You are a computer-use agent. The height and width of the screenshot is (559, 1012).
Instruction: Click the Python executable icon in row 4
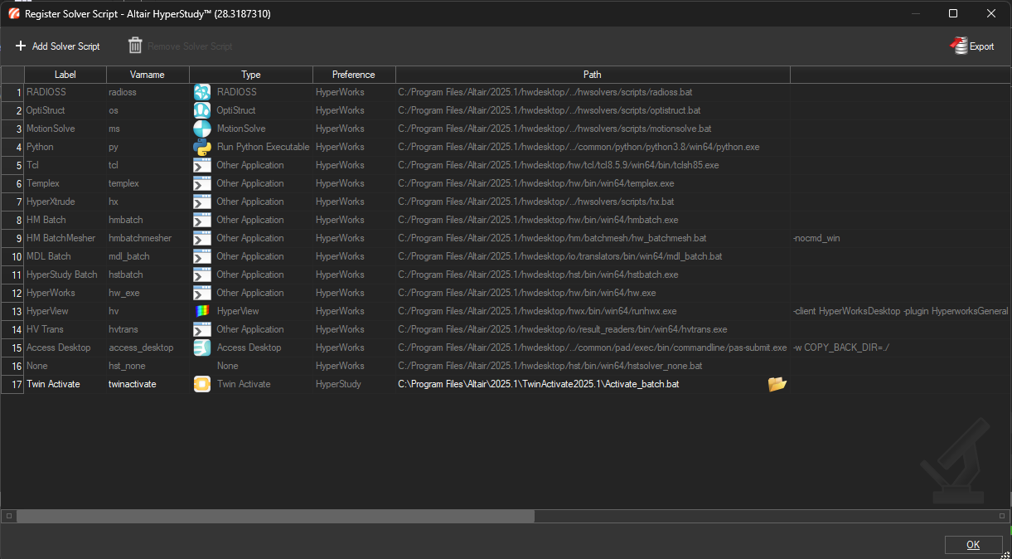pos(202,147)
